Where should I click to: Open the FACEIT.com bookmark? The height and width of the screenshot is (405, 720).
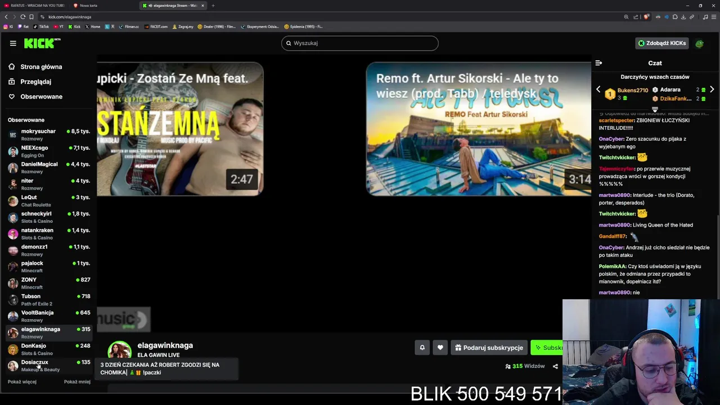coord(156,26)
